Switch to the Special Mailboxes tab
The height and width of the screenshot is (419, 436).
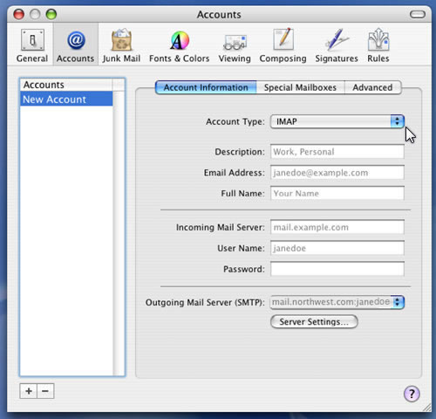tap(300, 87)
